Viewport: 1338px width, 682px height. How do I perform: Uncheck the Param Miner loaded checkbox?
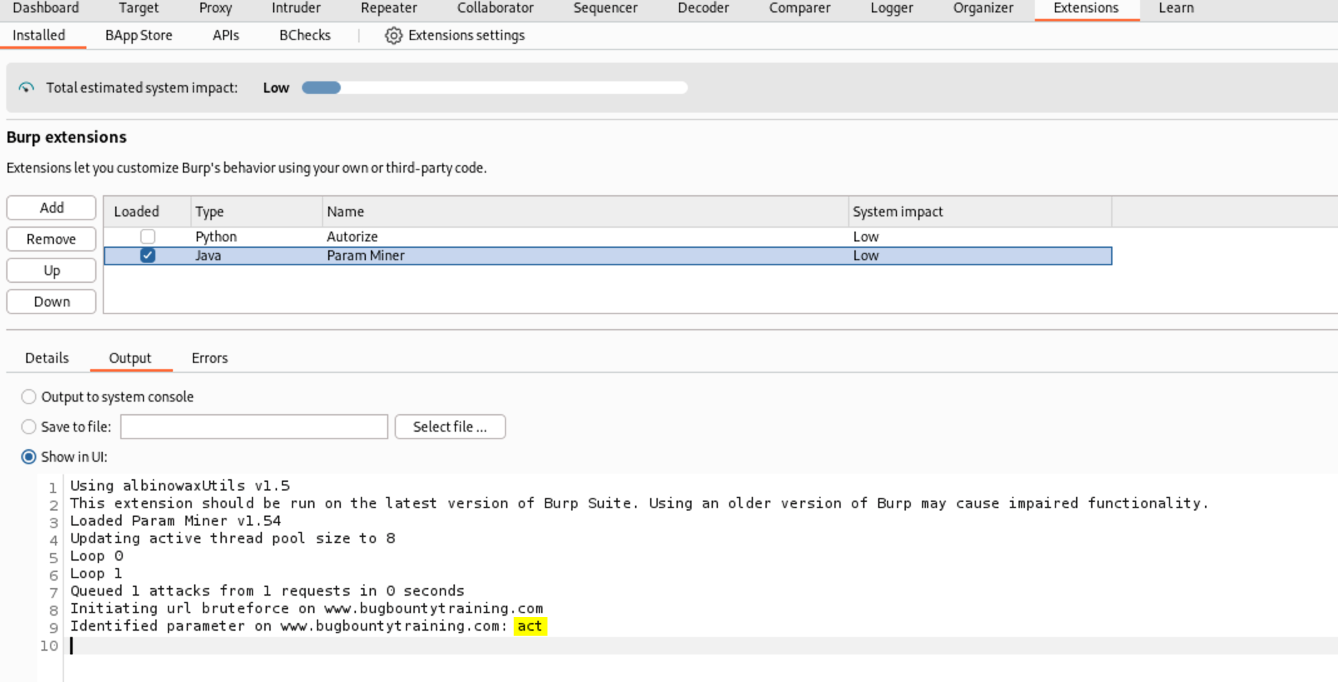pyautogui.click(x=148, y=255)
